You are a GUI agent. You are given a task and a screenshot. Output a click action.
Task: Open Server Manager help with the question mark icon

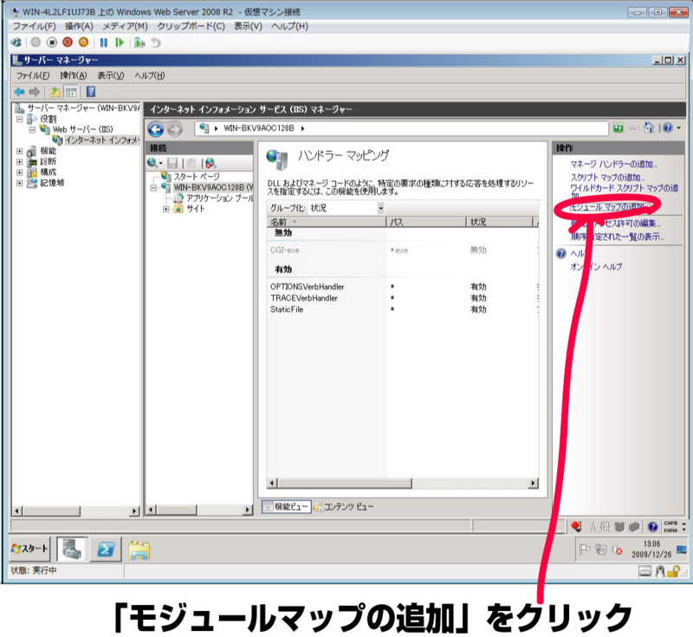[x=91, y=89]
